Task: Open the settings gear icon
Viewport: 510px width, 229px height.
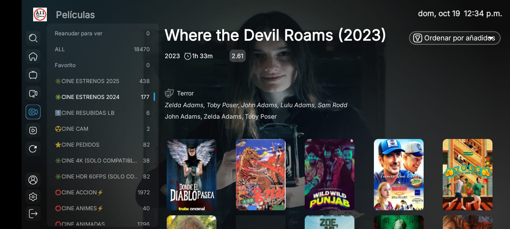Action: click(33, 197)
